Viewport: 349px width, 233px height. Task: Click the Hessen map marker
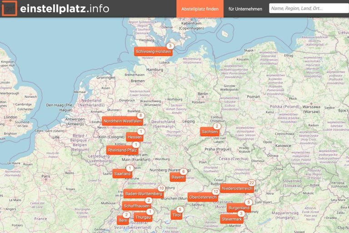tap(135, 137)
